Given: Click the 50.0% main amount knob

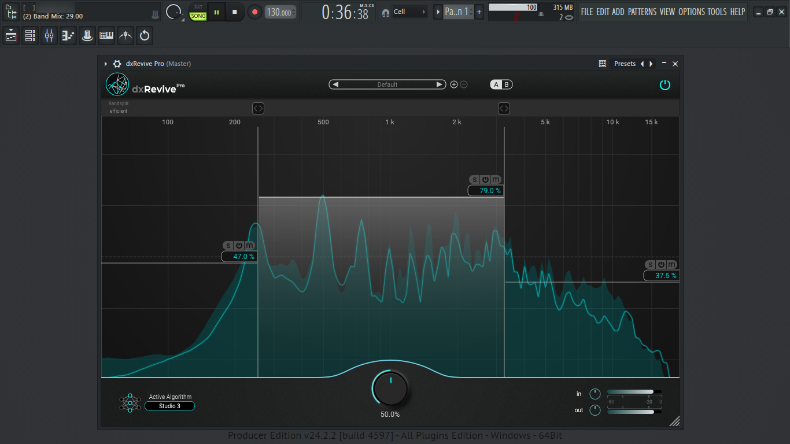Looking at the screenshot, I should click(x=390, y=388).
